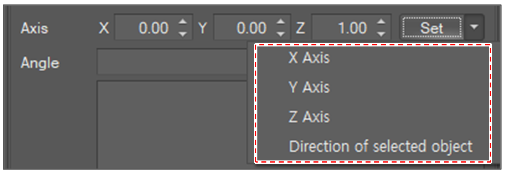This screenshot has height=173, width=512.
Task: Click the Angle label text
Action: tap(40, 63)
